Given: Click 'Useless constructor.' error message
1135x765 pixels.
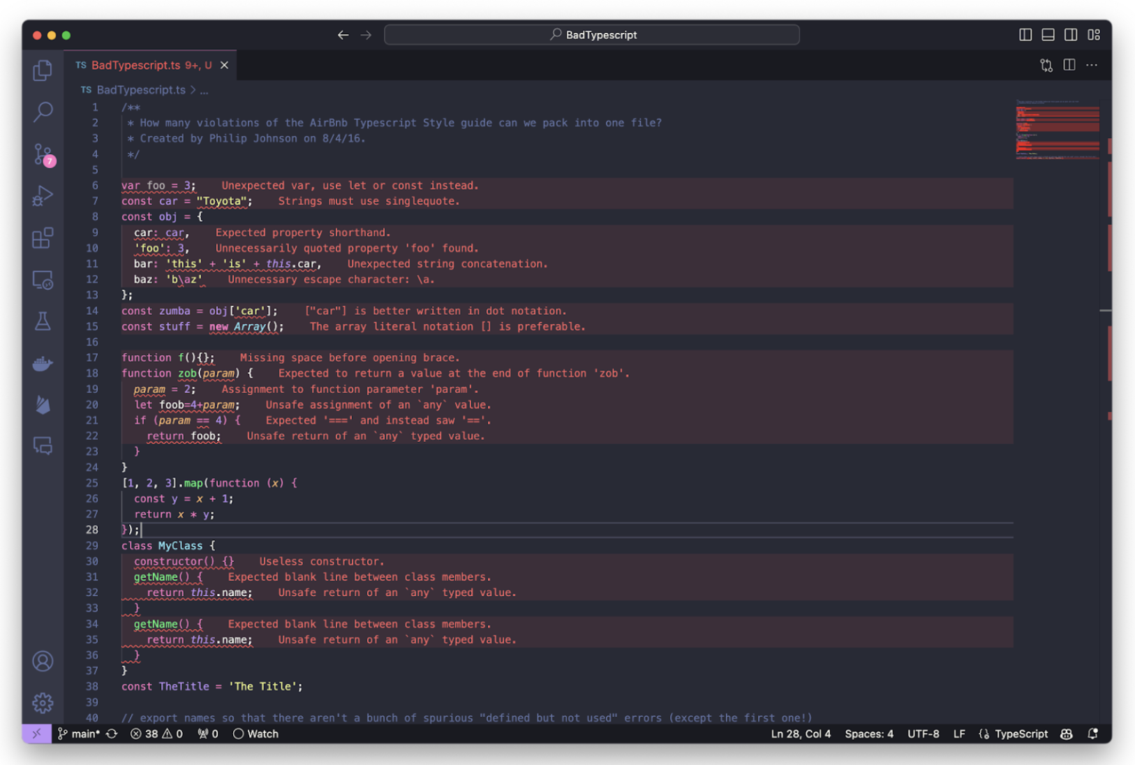Looking at the screenshot, I should [x=322, y=561].
